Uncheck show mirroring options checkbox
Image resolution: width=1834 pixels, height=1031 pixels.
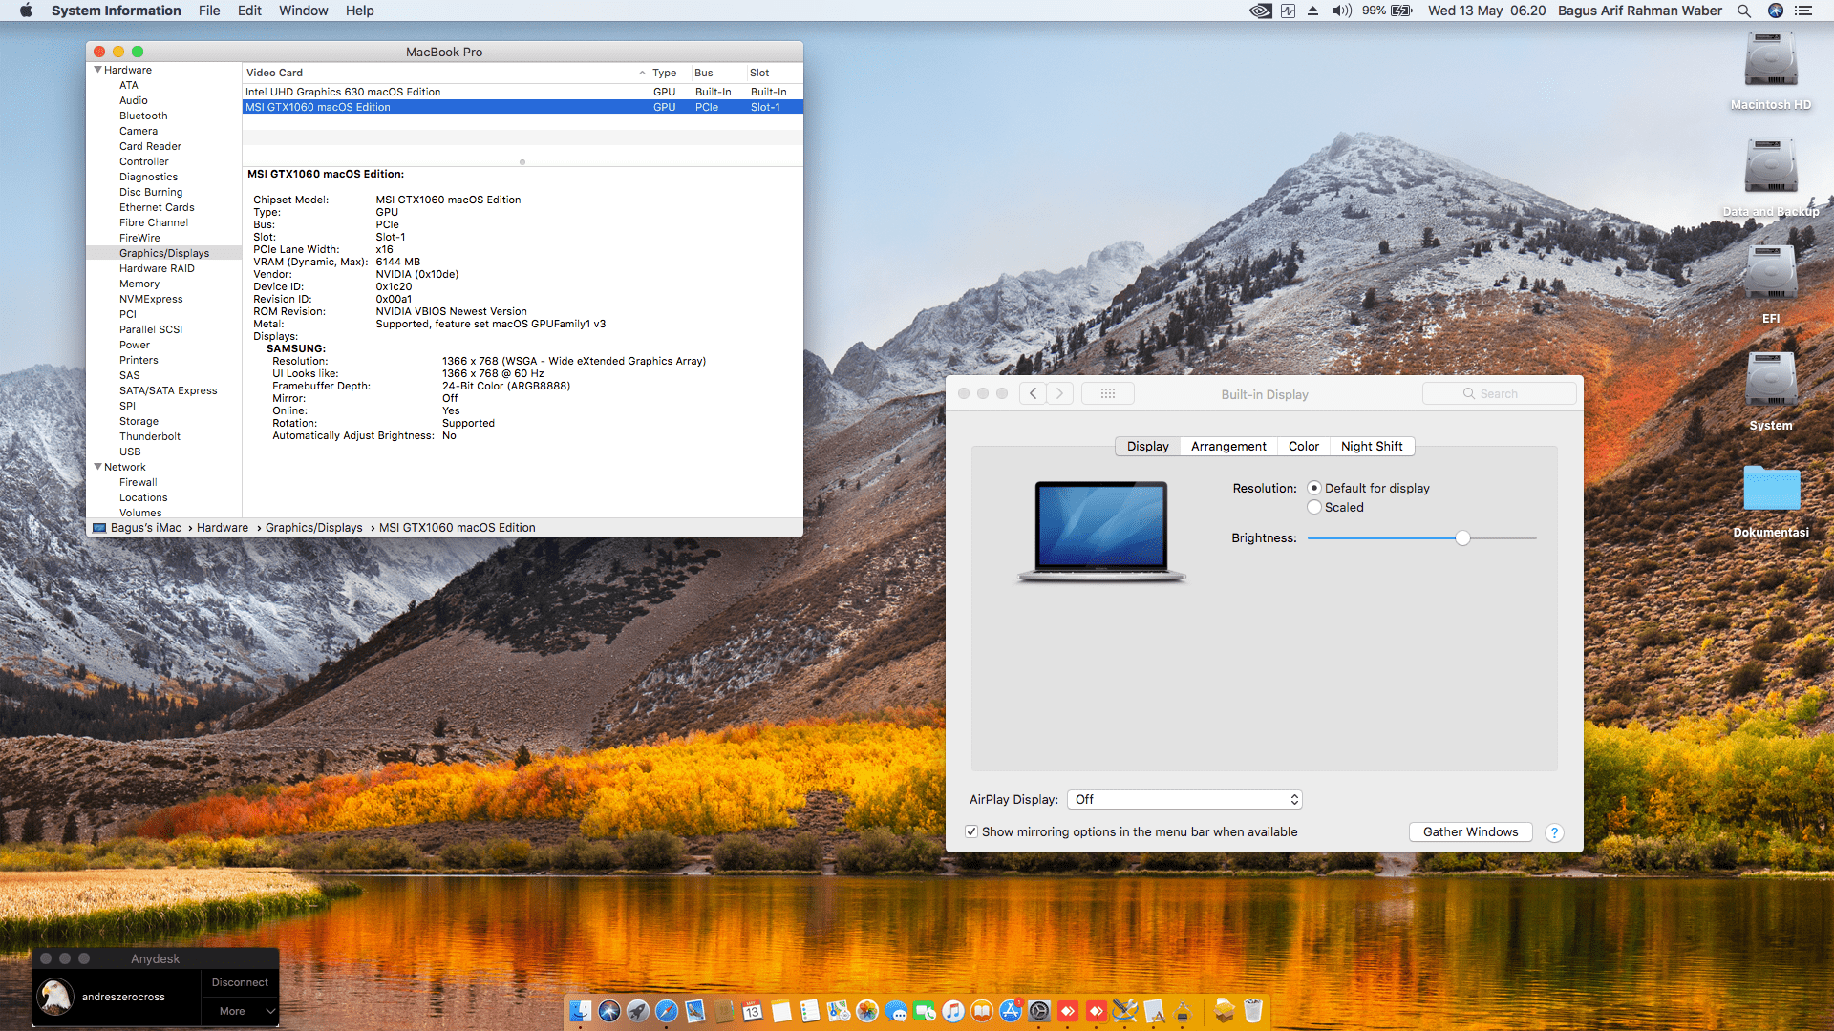[x=971, y=831]
